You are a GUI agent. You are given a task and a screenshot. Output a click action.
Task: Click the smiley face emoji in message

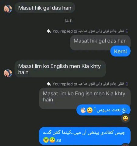[90, 110]
